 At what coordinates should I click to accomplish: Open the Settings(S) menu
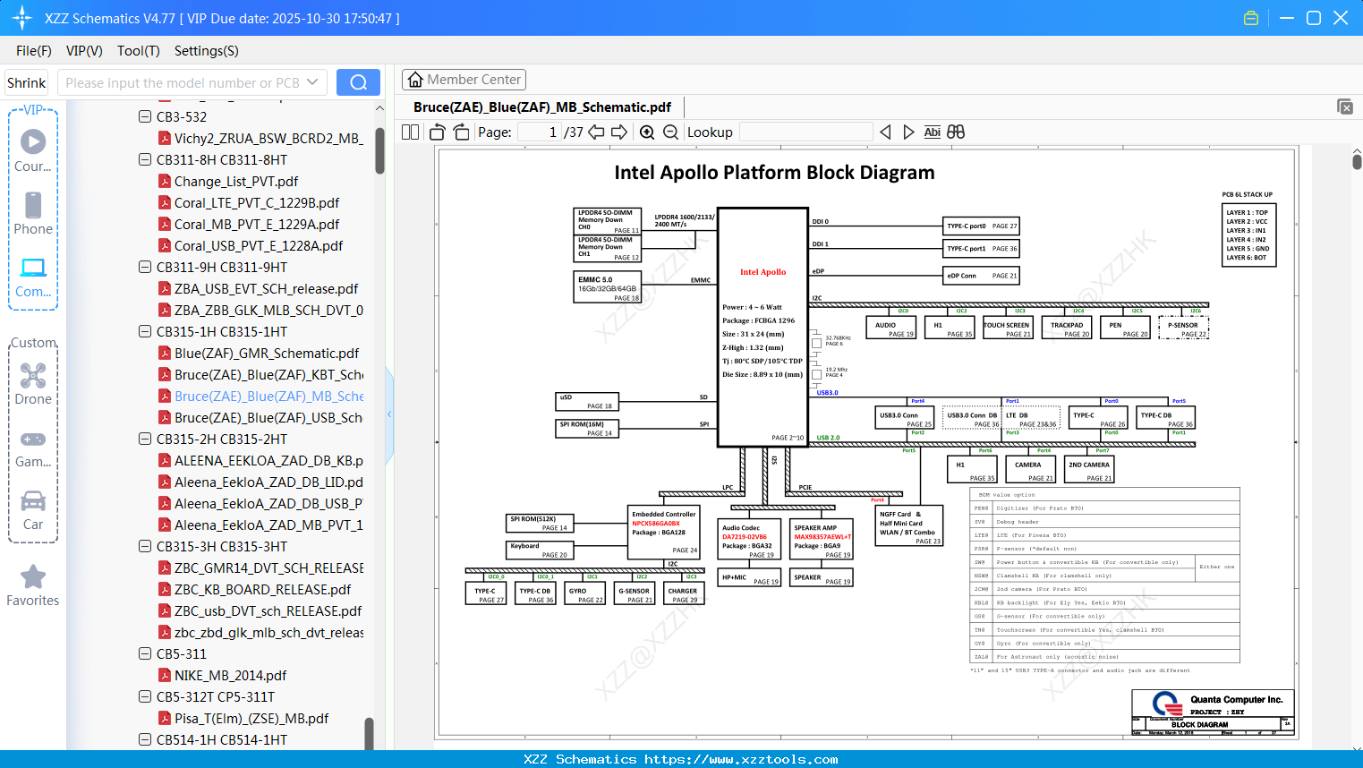point(207,51)
